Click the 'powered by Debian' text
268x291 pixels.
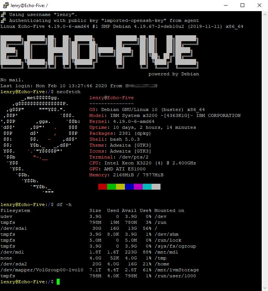click(173, 74)
